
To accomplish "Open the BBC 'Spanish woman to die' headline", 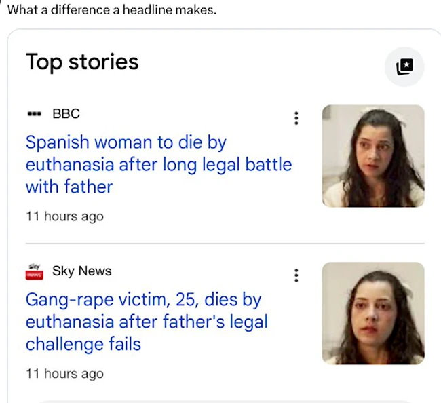I will (159, 164).
